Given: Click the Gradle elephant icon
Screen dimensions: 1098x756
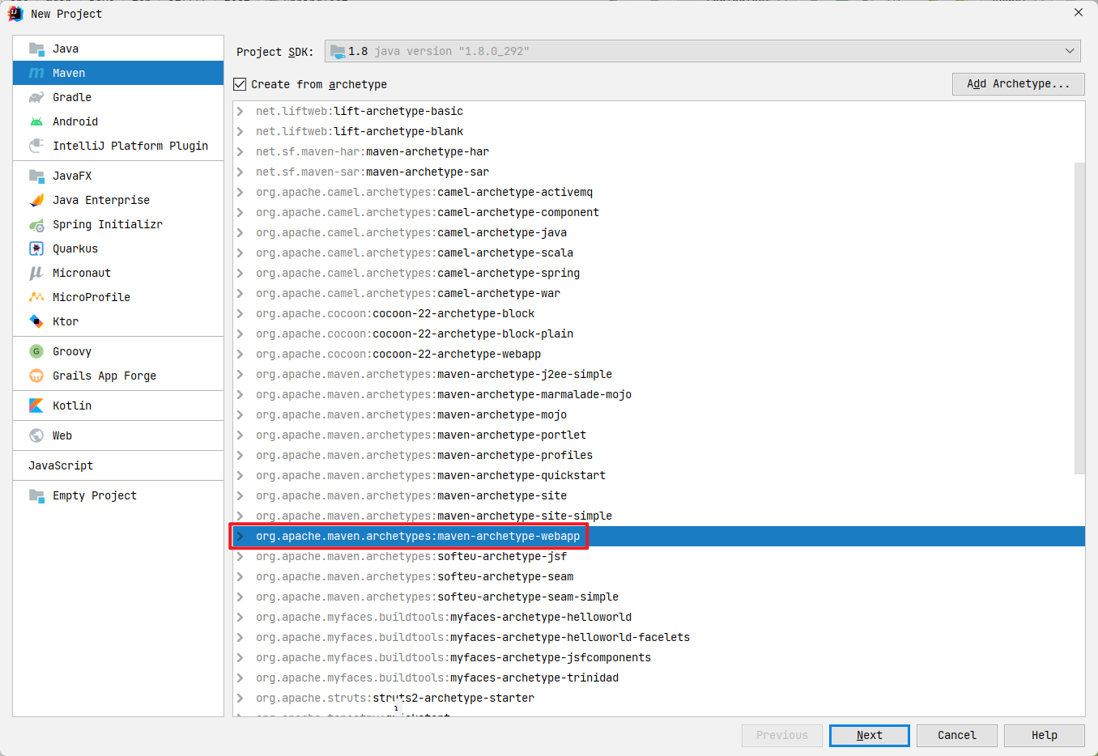Looking at the screenshot, I should pos(36,97).
